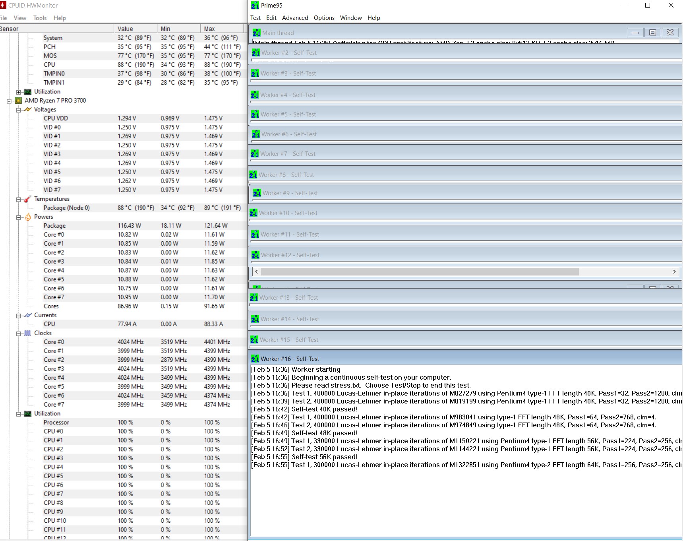
Task: Click the Sensor column header
Action: [57, 29]
